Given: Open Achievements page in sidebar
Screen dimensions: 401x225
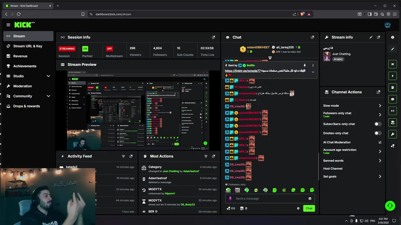Looking at the screenshot, I should coord(29,66).
